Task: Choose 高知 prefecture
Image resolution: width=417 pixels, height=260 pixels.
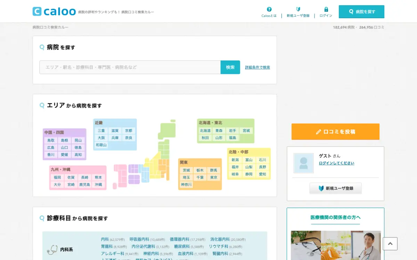Action: tap(78, 155)
